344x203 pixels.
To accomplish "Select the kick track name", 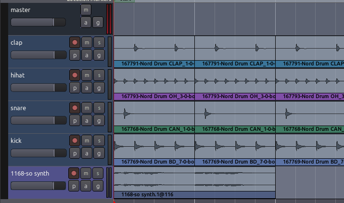I will point(16,140).
